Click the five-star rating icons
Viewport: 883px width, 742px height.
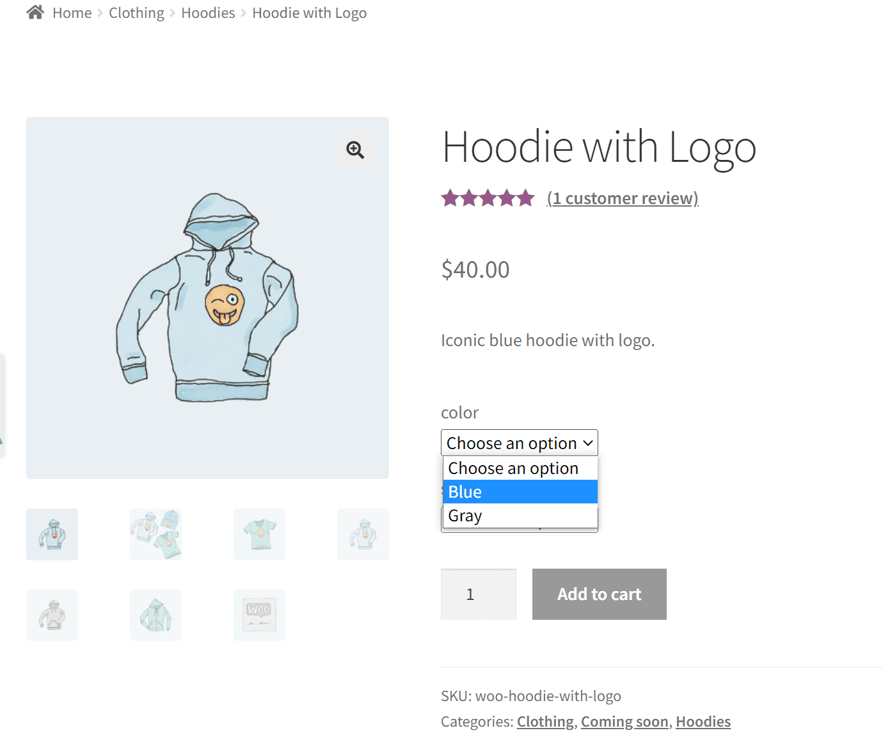(488, 198)
